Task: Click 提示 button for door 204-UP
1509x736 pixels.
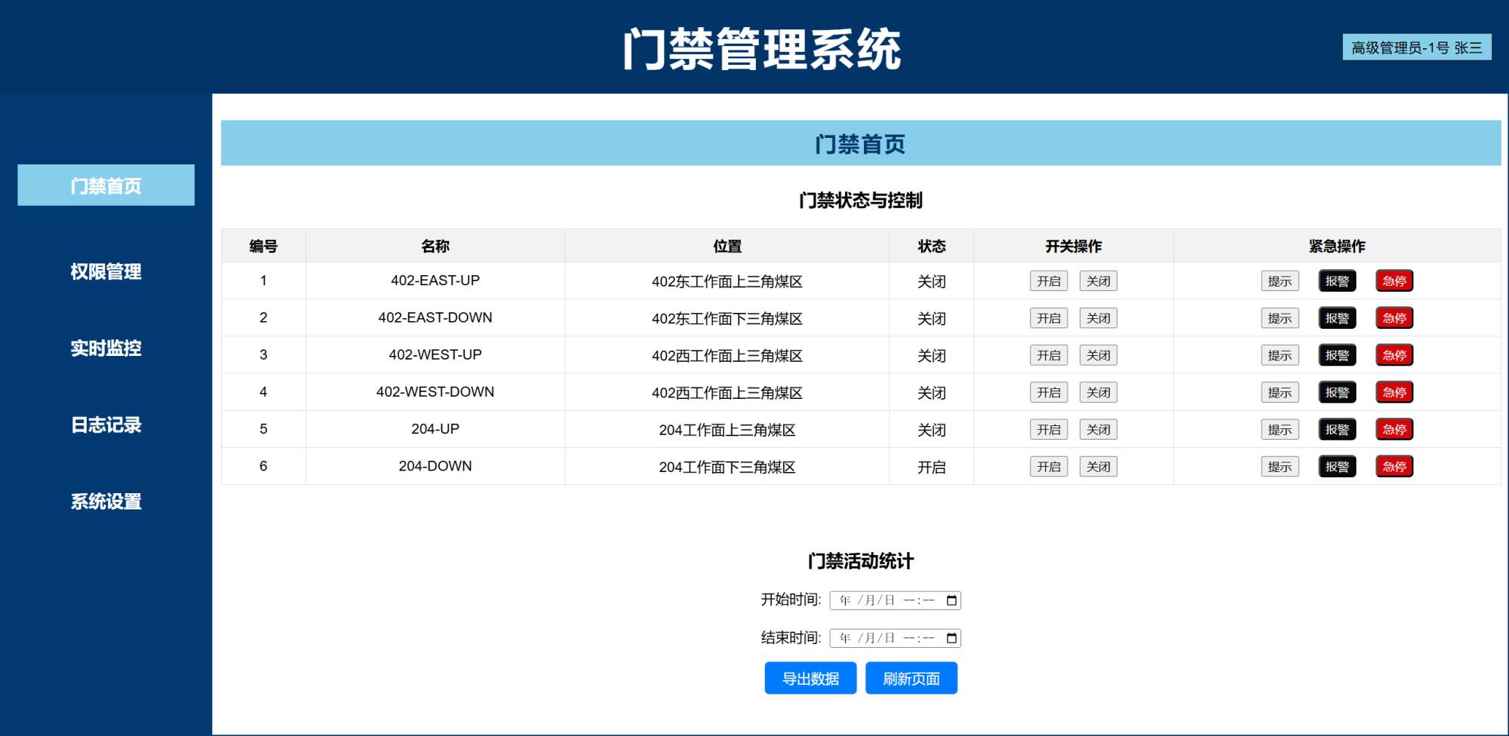Action: click(1280, 430)
